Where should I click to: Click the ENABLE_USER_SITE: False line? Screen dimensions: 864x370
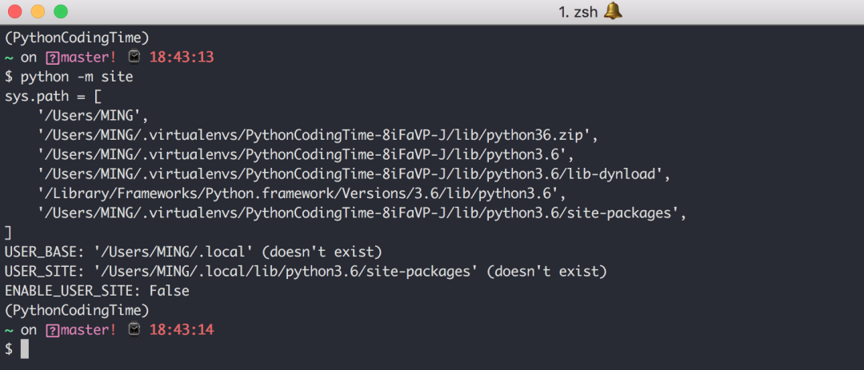[97, 291]
